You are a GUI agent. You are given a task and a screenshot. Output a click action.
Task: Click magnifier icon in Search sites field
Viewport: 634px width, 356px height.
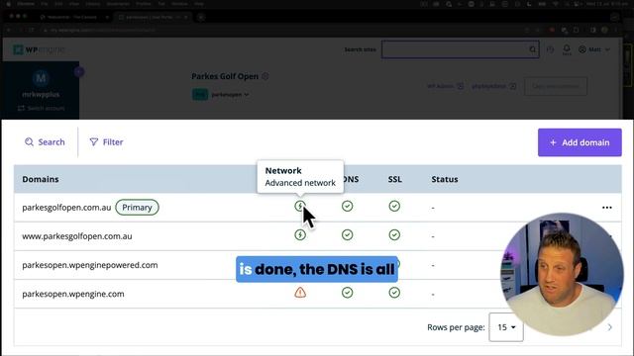533,49
